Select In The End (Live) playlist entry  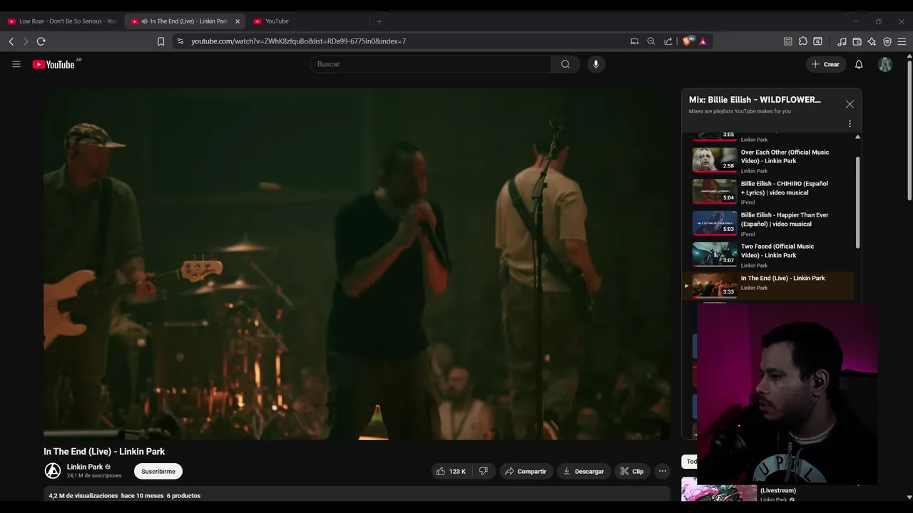pyautogui.click(x=769, y=285)
